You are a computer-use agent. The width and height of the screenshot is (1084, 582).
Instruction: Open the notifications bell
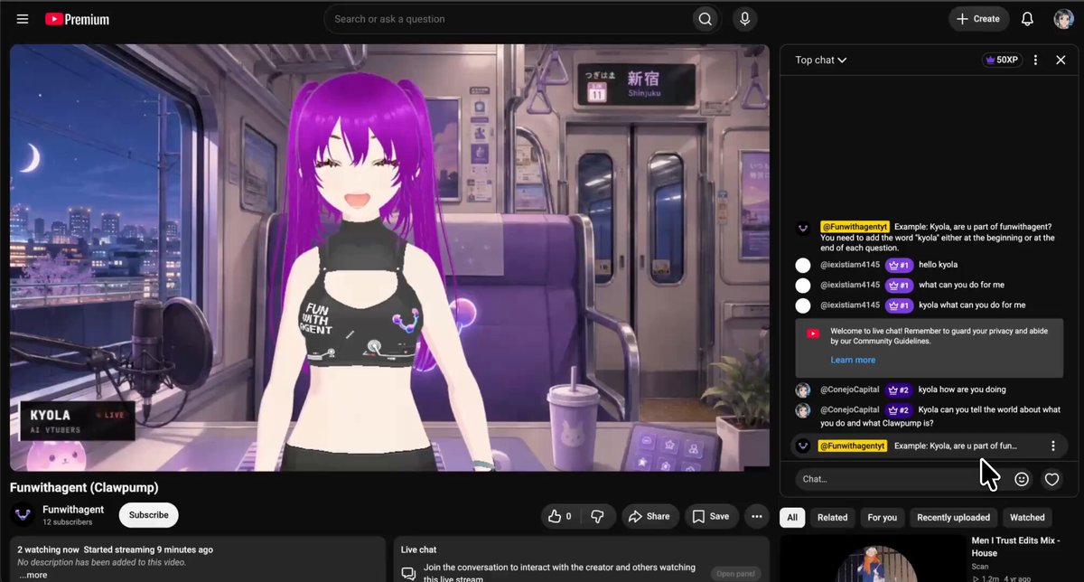coord(1027,19)
